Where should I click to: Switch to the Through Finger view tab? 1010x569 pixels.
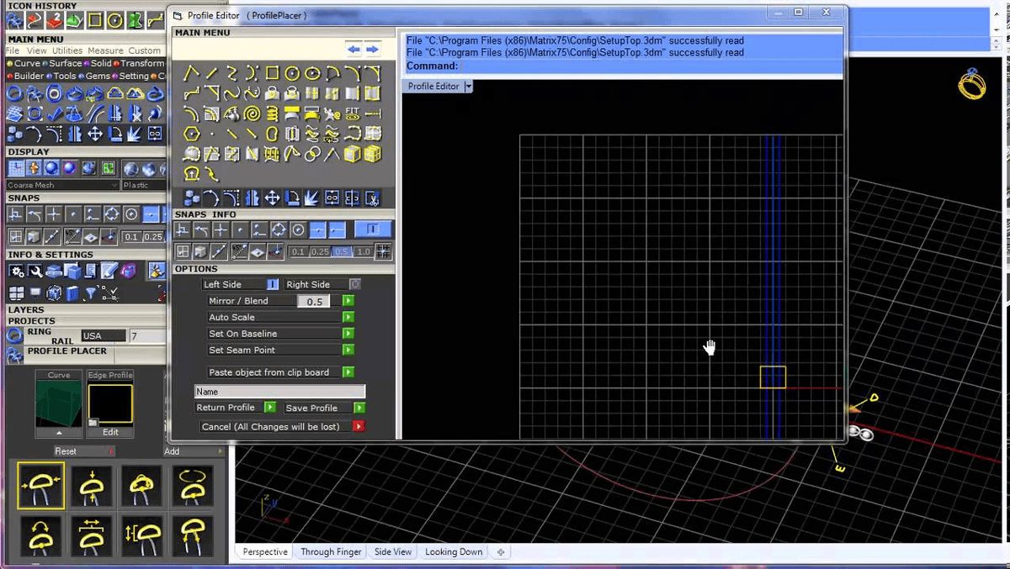pyautogui.click(x=331, y=551)
